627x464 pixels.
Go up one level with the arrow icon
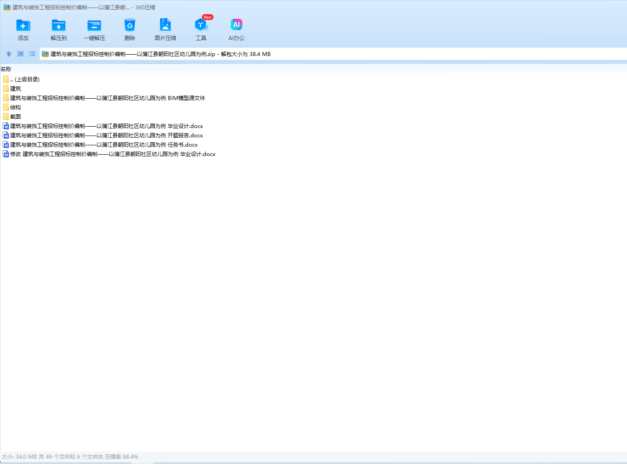9,54
